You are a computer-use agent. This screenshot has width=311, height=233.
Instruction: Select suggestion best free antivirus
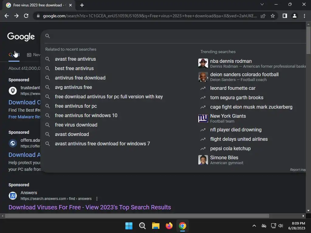(x=74, y=68)
